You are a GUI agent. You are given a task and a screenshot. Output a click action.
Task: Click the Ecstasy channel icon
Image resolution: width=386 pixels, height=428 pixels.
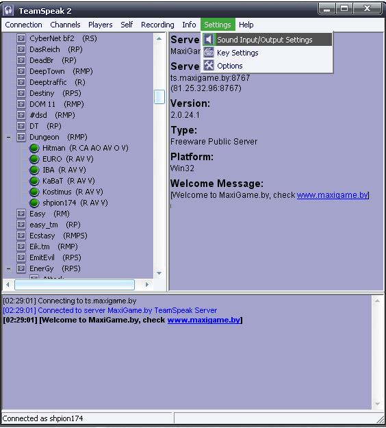click(x=21, y=236)
